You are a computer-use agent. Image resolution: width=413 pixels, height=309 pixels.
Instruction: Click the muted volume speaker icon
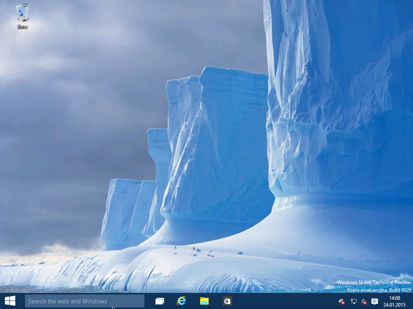tap(364, 301)
